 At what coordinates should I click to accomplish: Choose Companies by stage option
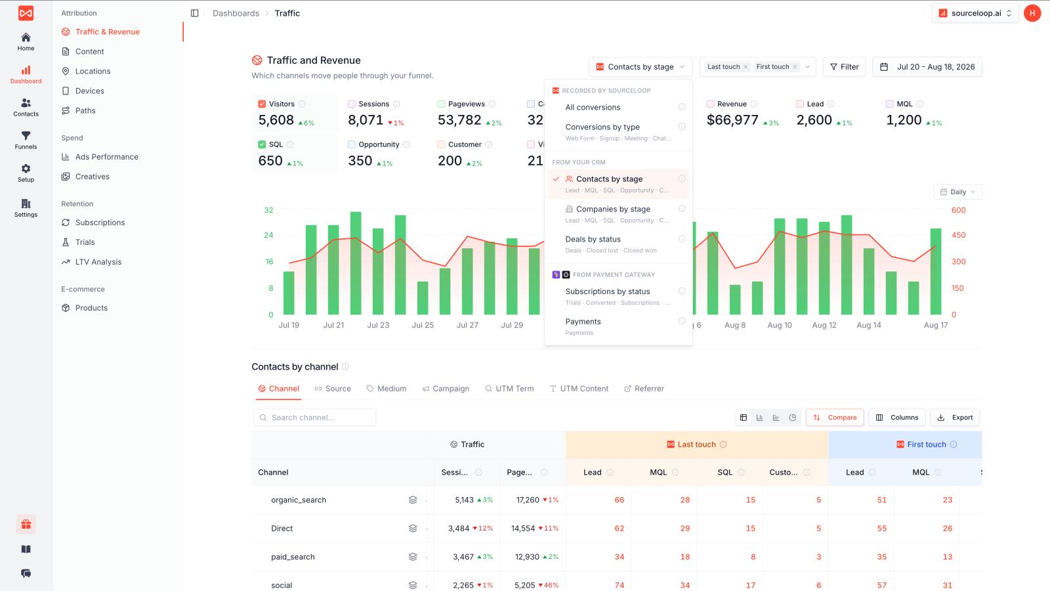(618, 214)
